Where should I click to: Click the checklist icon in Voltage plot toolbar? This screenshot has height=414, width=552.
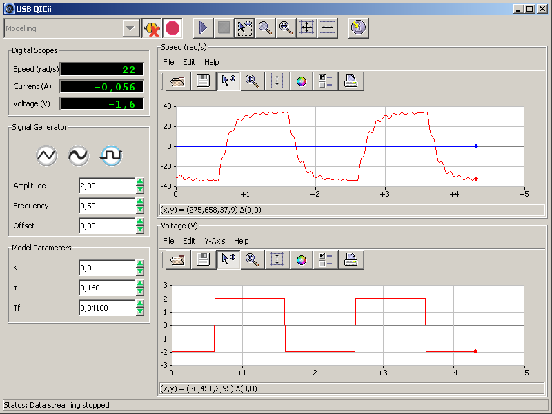326,260
